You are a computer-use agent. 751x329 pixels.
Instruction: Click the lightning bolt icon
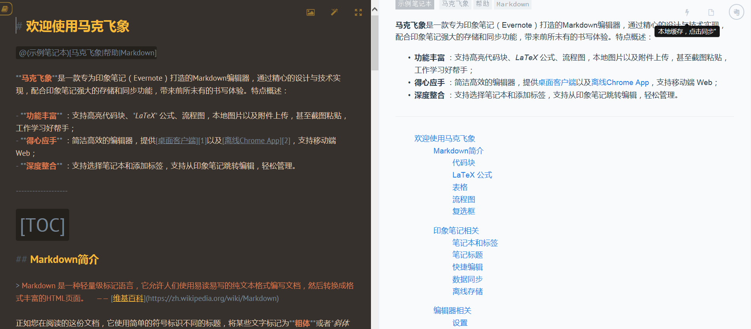[687, 12]
